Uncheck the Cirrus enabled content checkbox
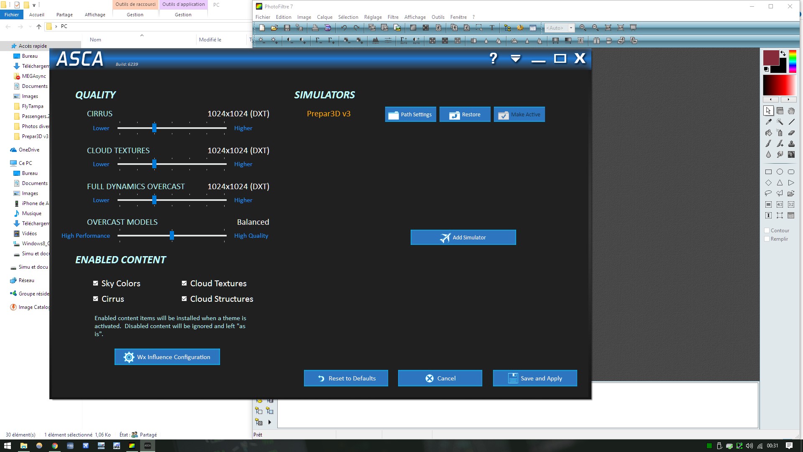Image resolution: width=803 pixels, height=452 pixels. pyautogui.click(x=95, y=298)
